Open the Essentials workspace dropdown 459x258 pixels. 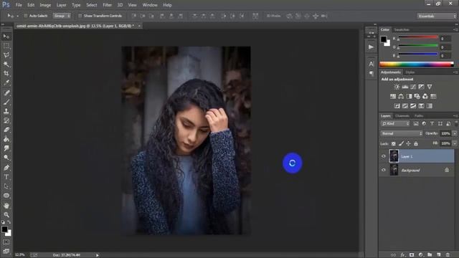tap(437, 16)
